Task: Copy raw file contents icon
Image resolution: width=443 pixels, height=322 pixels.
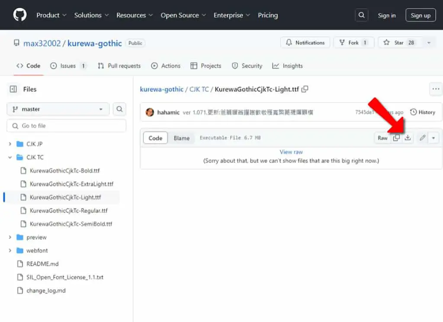Action: [x=396, y=138]
